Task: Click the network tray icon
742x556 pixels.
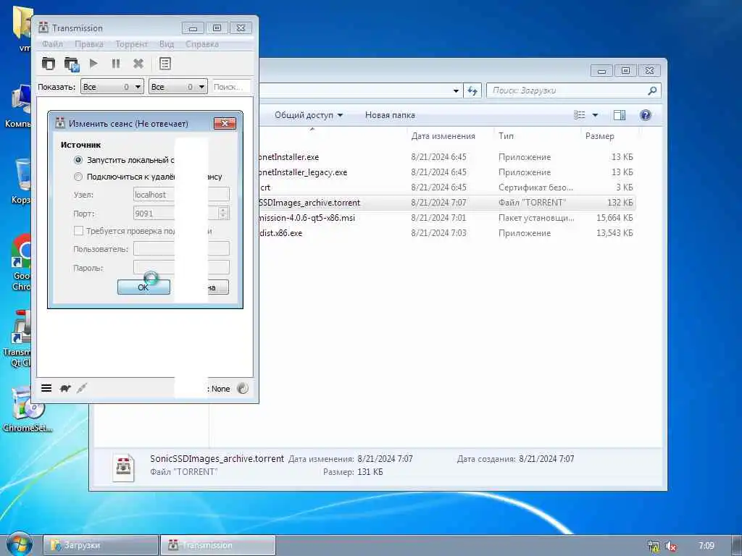Action: (654, 546)
